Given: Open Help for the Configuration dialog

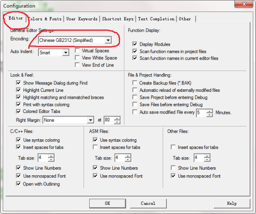Looking at the screenshot, I should 232,203.
